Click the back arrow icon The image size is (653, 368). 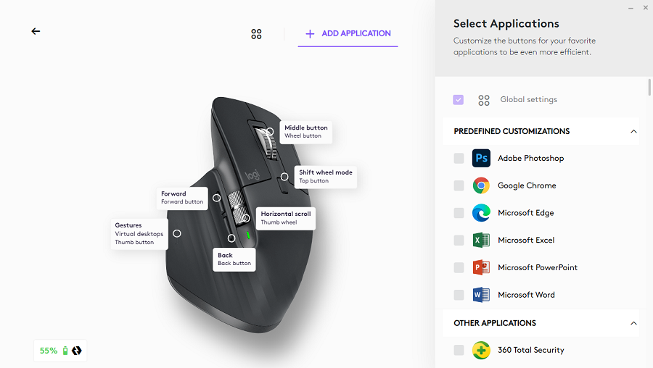click(36, 31)
